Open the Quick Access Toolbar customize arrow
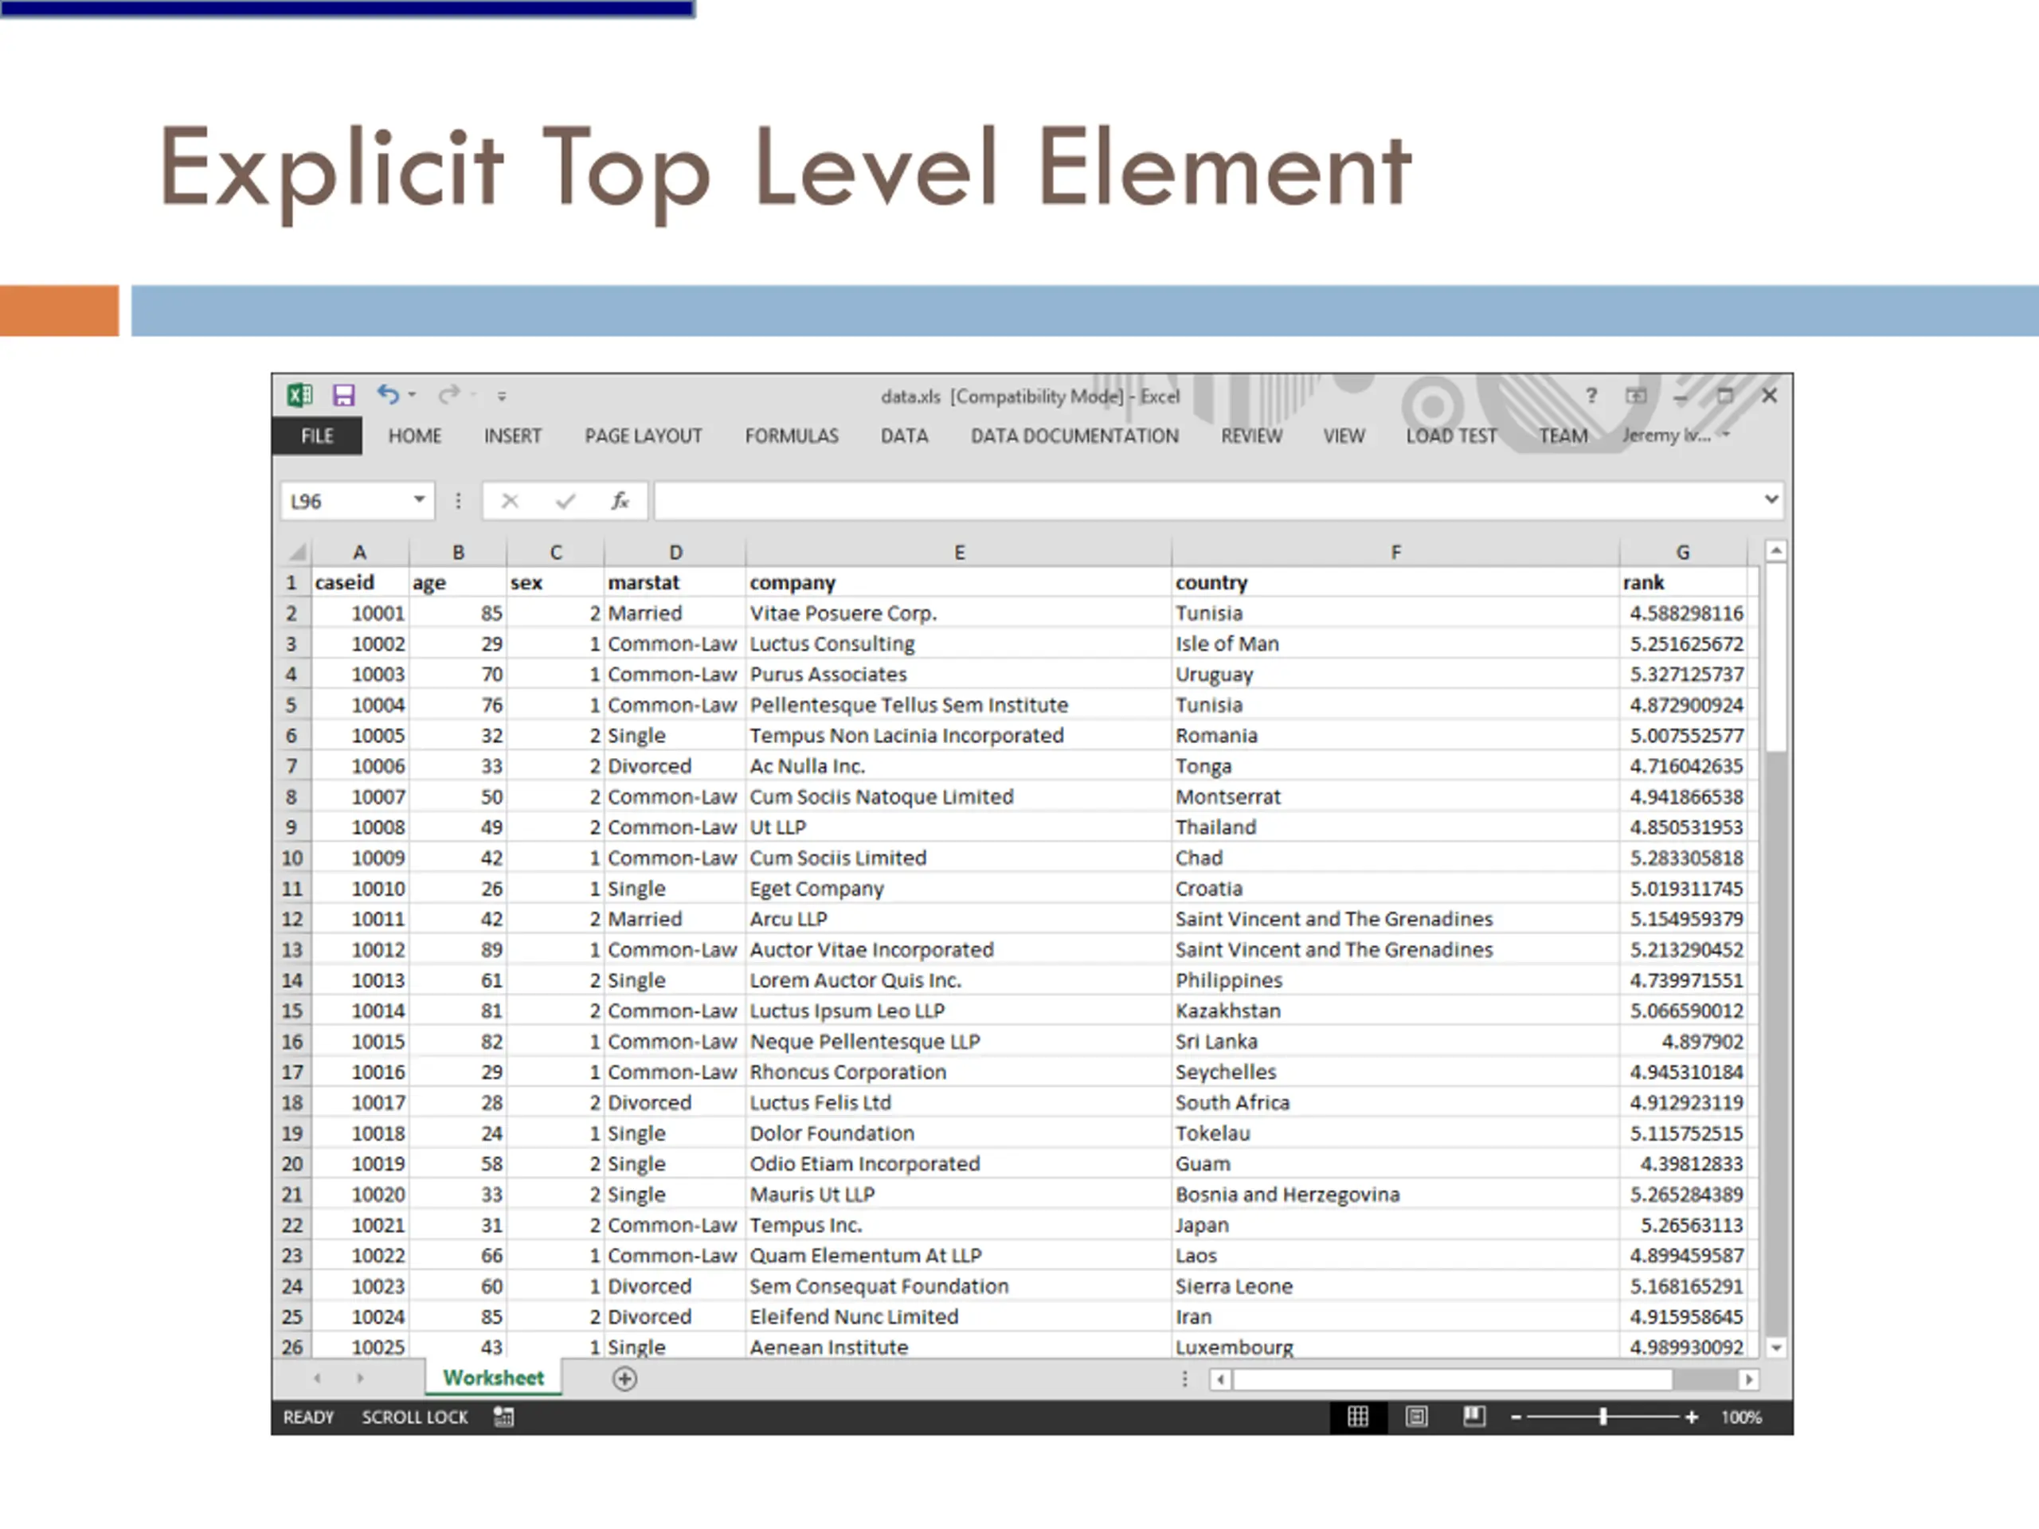The width and height of the screenshot is (2039, 1529). tap(502, 397)
